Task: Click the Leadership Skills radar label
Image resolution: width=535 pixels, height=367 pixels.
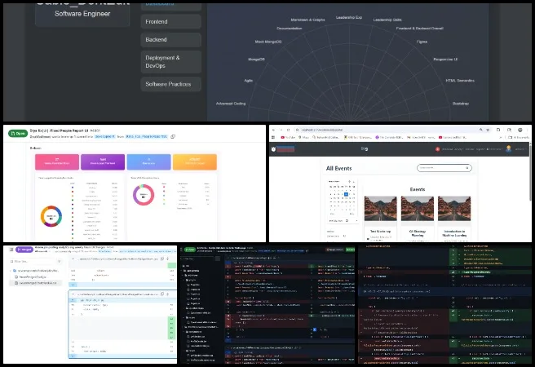Action: coord(387,20)
